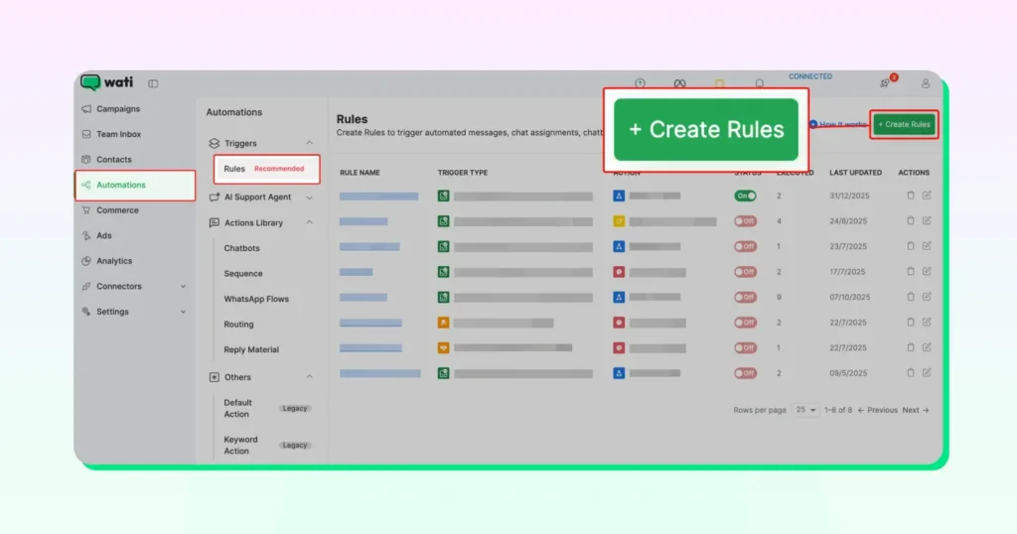Open Team Inbox

click(x=119, y=134)
